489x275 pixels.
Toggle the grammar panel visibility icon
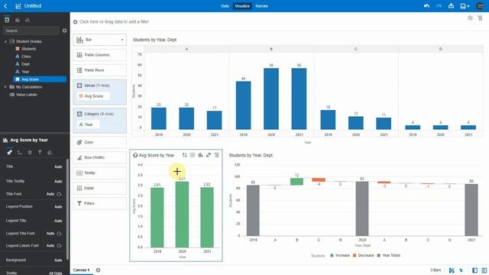tap(484, 270)
